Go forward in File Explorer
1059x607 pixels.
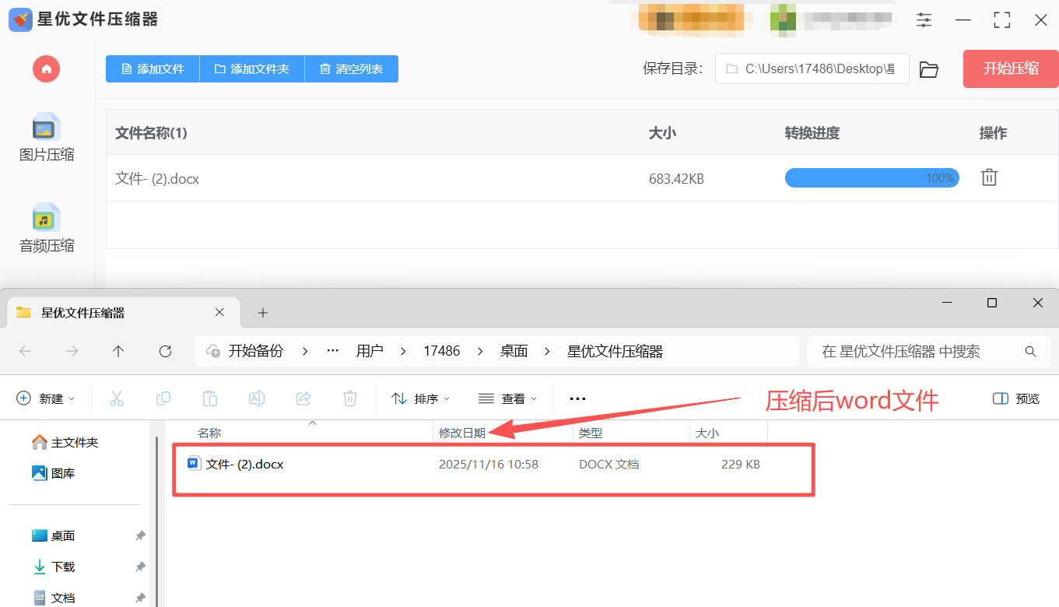pyautogui.click(x=72, y=351)
